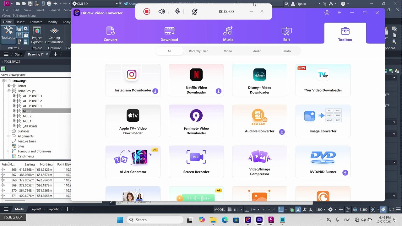Filter toolbox by Audio
Image resolution: width=402 pixels, height=226 pixels.
coord(257,51)
